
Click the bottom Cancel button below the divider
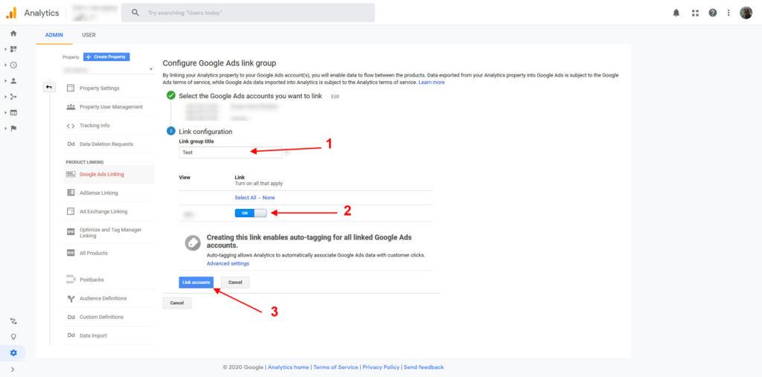(177, 303)
